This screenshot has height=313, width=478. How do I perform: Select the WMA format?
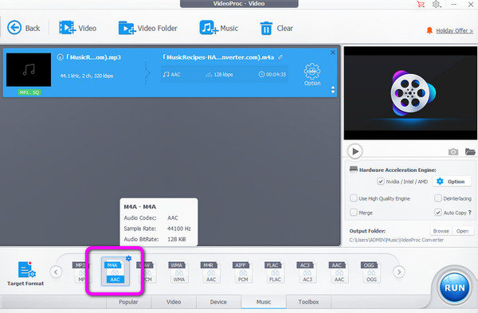(178, 272)
